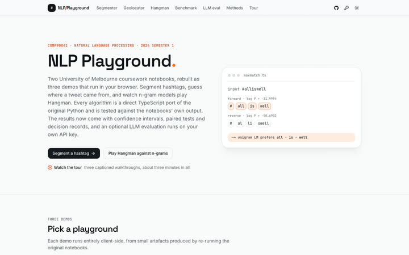Click the 'unigram LM prefers all · is · well' banner
Screen dimensions: 409x255
click(x=291, y=137)
